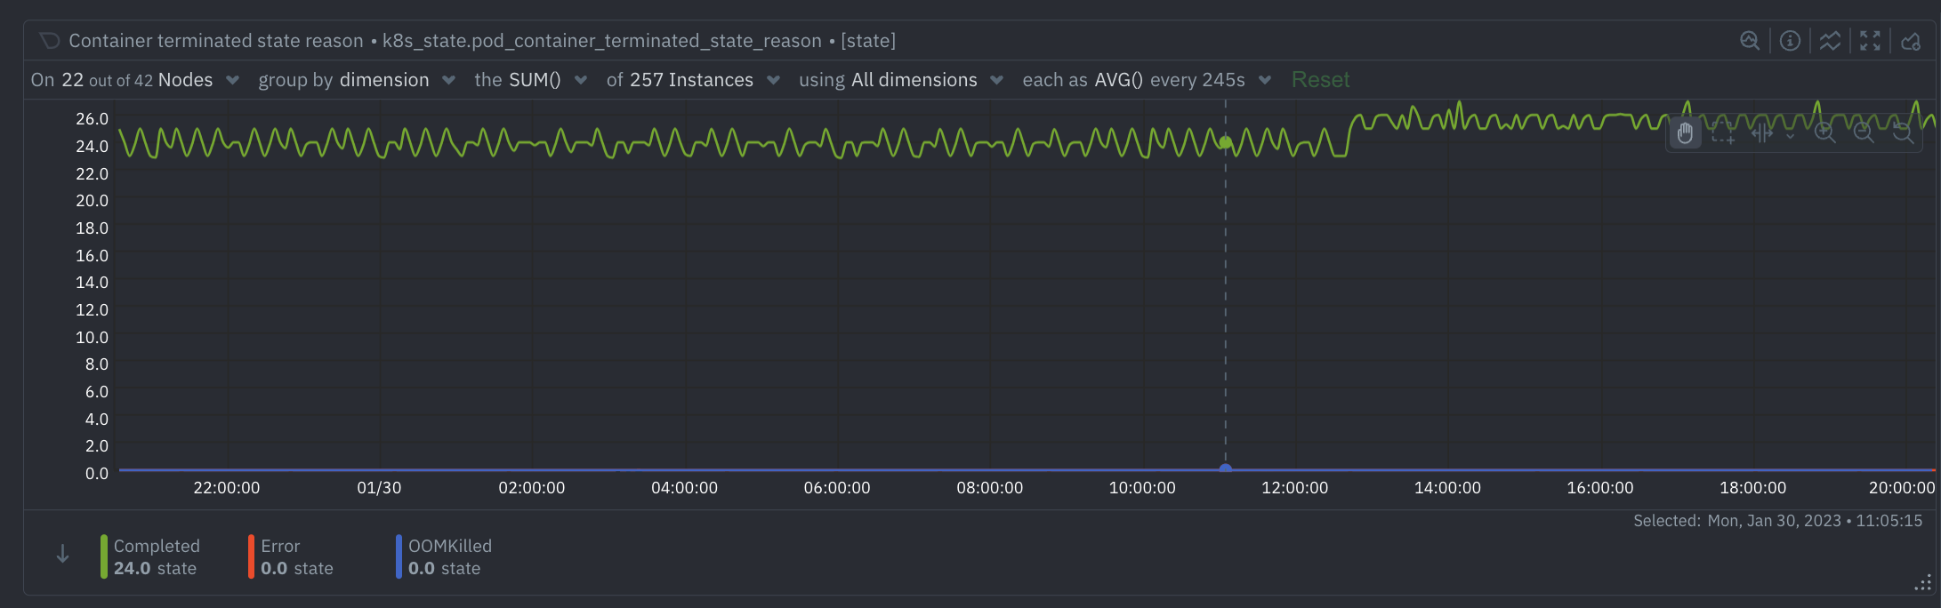Viewport: 1941px width, 608px height.
Task: Open the All dimensions dropdown
Action: click(x=901, y=80)
